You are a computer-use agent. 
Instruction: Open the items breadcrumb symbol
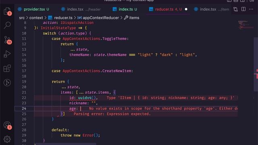click(x=132, y=18)
